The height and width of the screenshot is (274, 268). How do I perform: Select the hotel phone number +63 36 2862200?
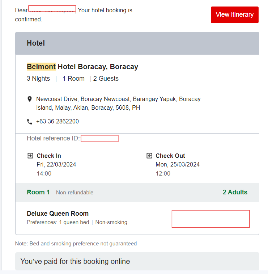[x=58, y=122]
